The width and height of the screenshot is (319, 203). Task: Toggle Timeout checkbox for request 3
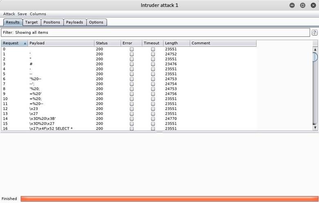pyautogui.click(x=153, y=64)
